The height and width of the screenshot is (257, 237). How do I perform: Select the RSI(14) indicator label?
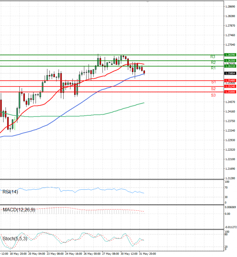10,192
